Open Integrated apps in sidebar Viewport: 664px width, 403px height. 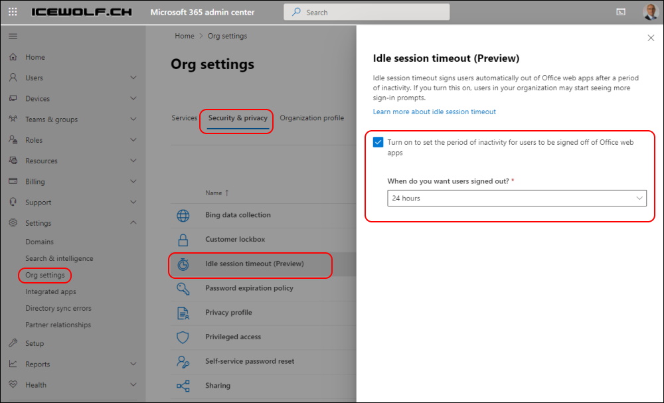51,291
